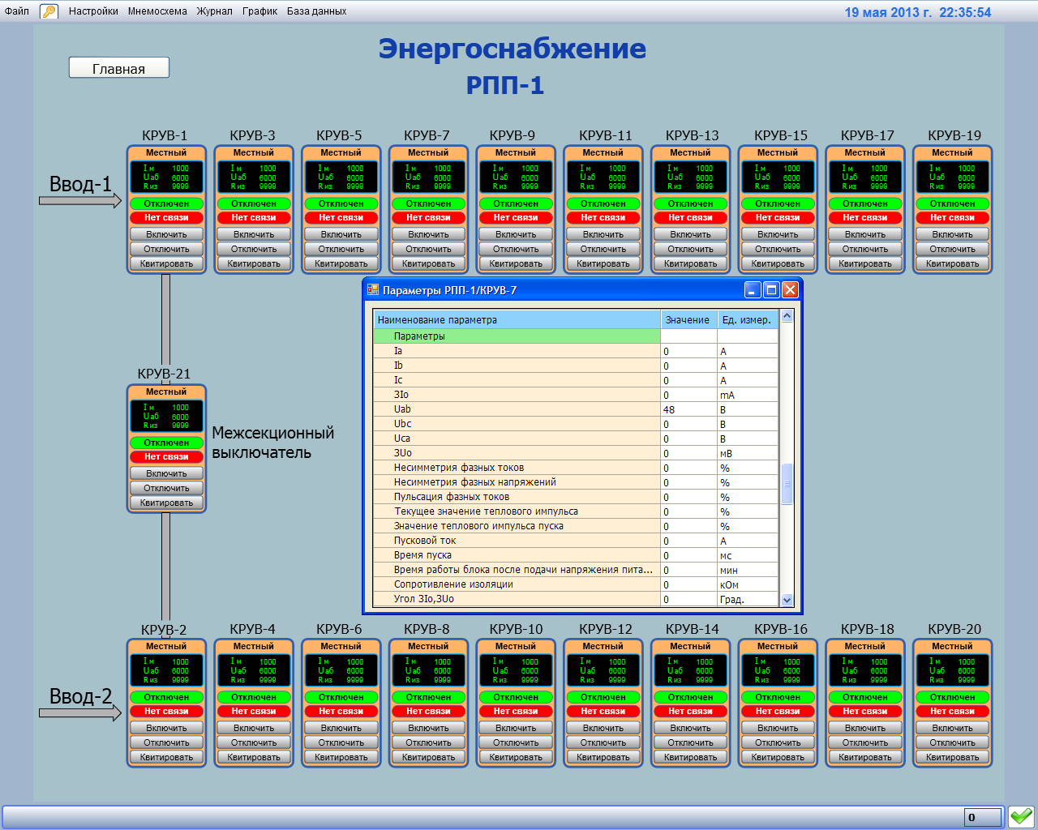Click the parameter list scroll-up arrow
The width and height of the screenshot is (1038, 830).
point(787,317)
